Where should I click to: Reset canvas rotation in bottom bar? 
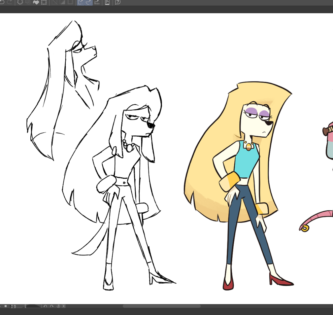[x=58, y=306]
